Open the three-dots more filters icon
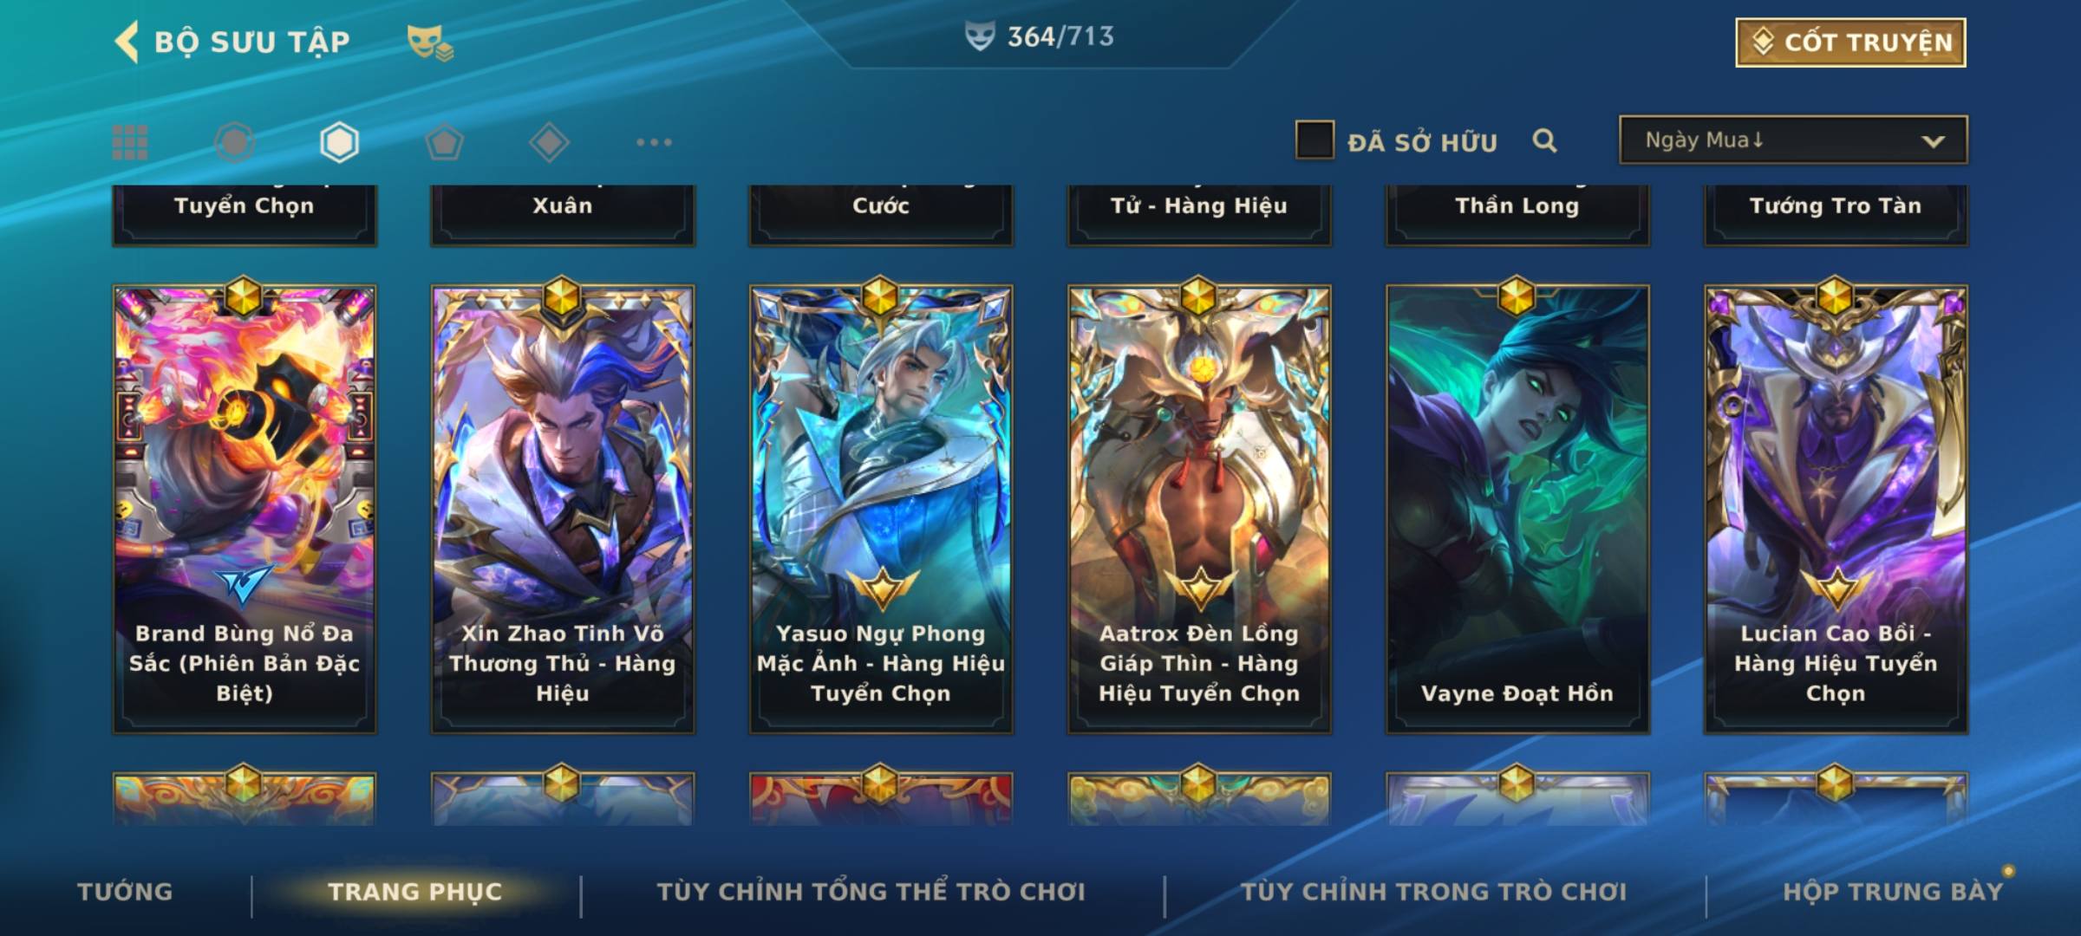 (654, 142)
